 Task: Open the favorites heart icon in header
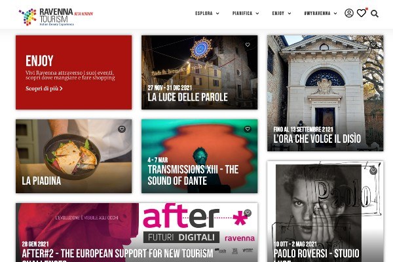pos(362,13)
